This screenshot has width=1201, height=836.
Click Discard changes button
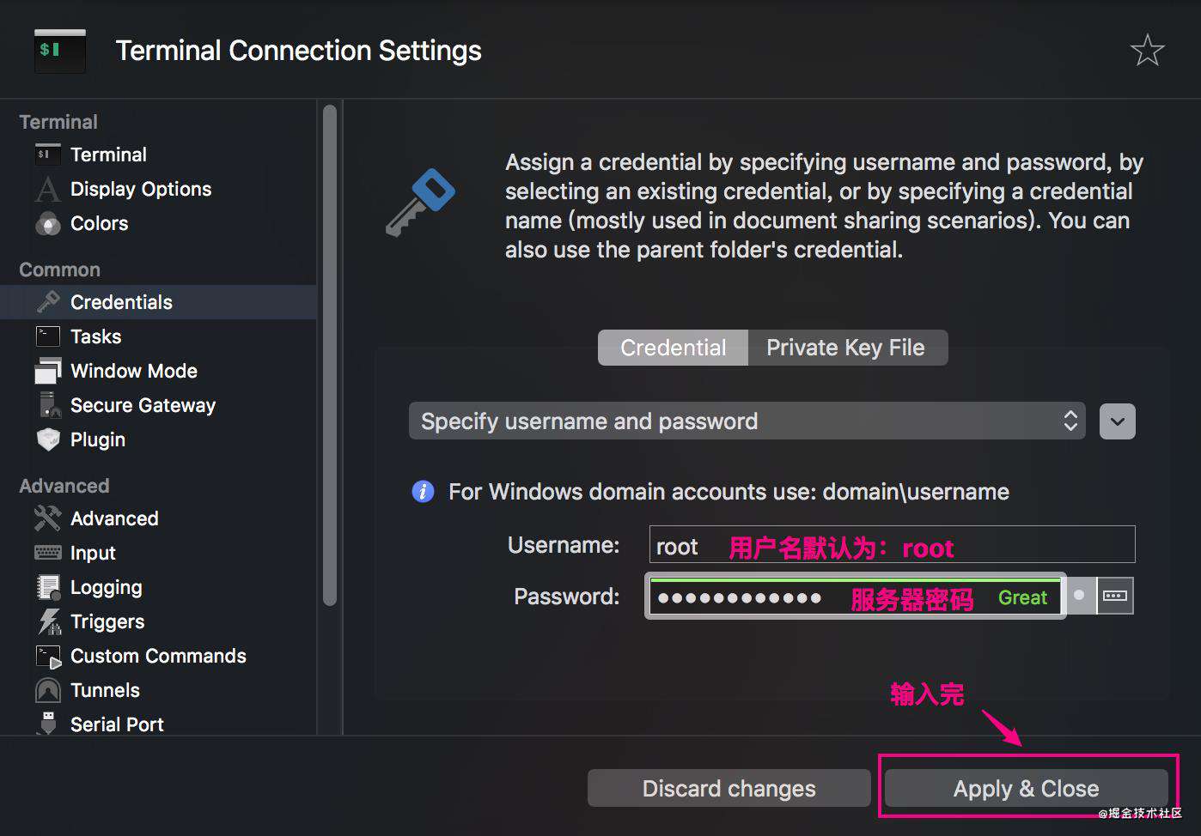[x=729, y=788]
